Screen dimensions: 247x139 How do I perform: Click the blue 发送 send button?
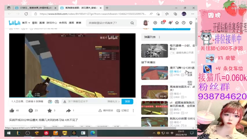click(x=127, y=102)
